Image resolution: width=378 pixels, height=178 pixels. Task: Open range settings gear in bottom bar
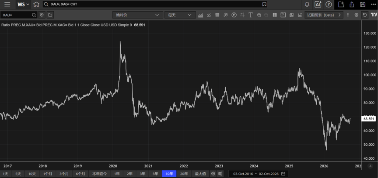(213, 174)
